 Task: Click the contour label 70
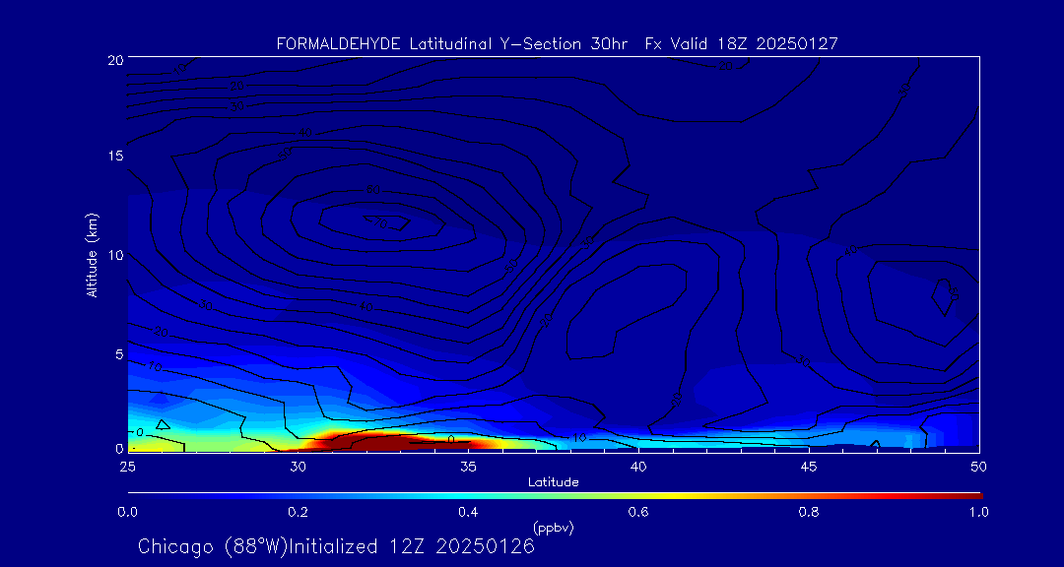click(x=380, y=222)
